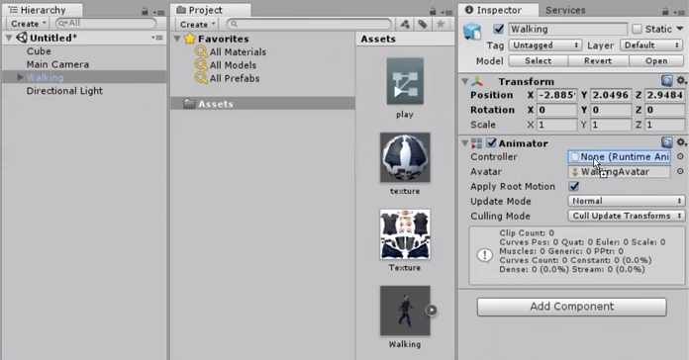
Task: Click the Avatar object picker circle
Action: point(680,172)
